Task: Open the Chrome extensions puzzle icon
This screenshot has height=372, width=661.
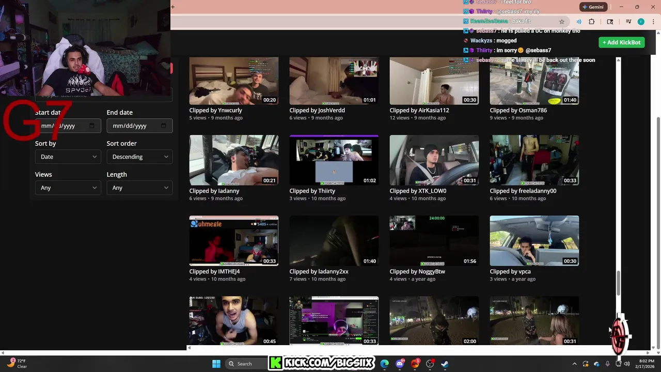Action: click(592, 22)
